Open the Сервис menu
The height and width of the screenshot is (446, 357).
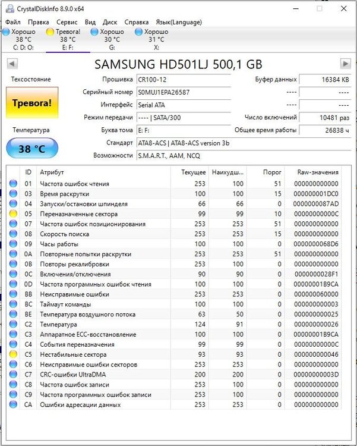click(x=67, y=22)
